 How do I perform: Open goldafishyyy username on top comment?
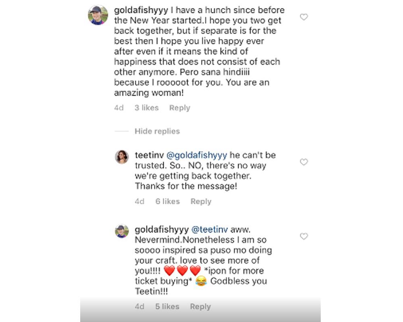pos(139,10)
